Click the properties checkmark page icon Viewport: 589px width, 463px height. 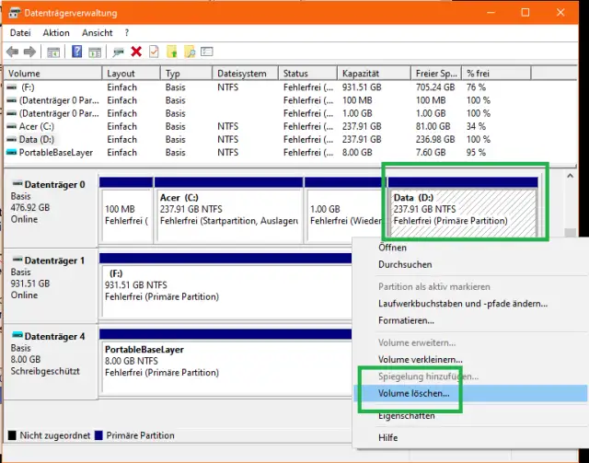(x=154, y=52)
